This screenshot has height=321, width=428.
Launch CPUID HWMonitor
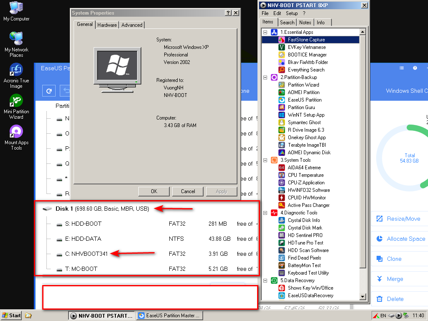click(306, 198)
